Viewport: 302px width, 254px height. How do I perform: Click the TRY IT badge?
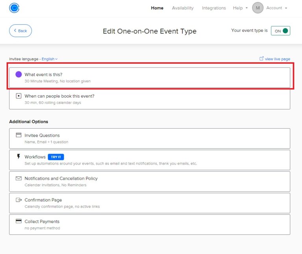pos(56,157)
